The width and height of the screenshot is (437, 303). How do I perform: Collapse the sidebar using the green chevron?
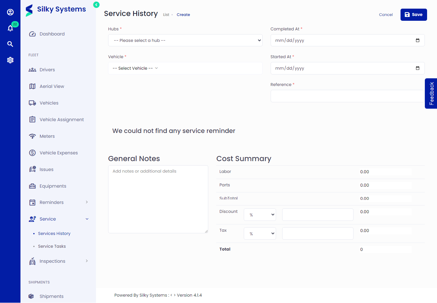[96, 5]
